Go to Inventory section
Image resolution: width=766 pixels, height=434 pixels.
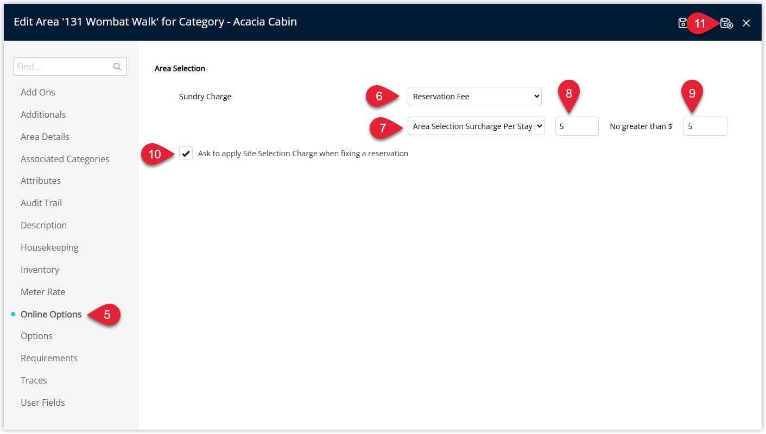40,270
